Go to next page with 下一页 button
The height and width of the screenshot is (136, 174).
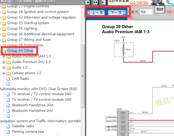pos(117,13)
